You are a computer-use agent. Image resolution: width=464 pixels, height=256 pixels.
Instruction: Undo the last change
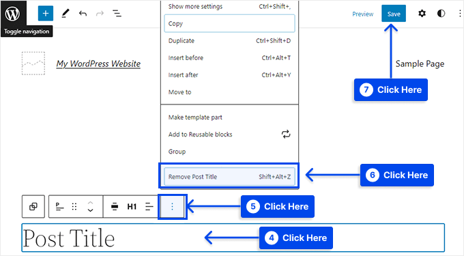click(83, 14)
